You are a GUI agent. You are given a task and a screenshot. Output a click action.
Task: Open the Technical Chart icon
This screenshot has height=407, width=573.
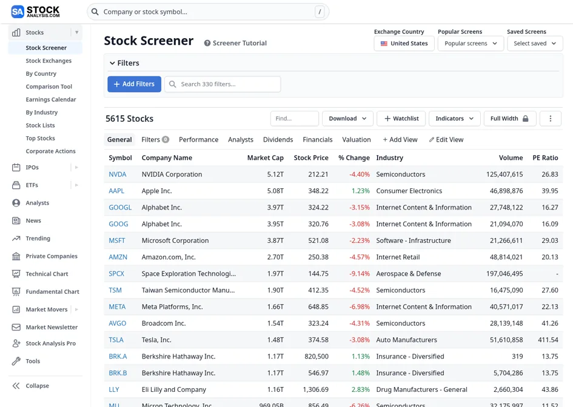point(16,274)
